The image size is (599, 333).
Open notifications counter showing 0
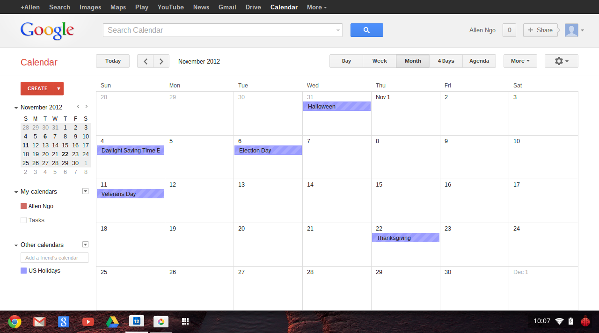point(509,30)
